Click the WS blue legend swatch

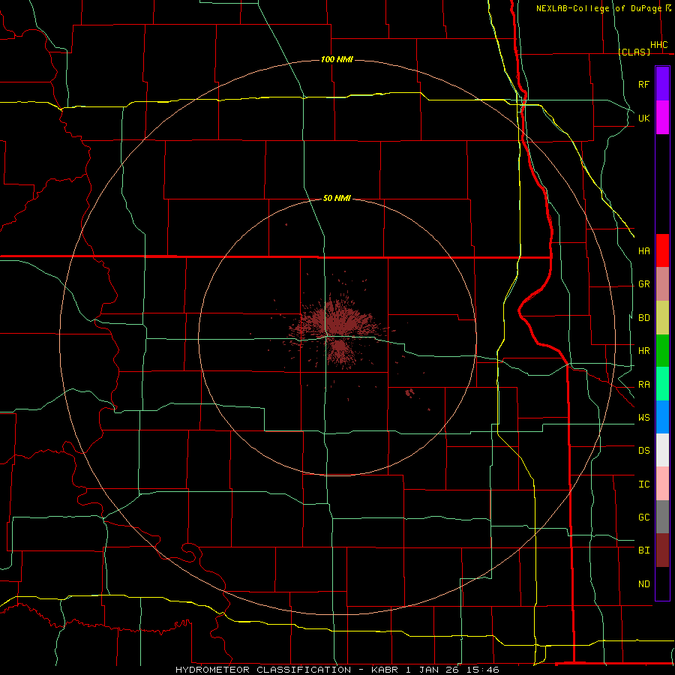tap(662, 417)
